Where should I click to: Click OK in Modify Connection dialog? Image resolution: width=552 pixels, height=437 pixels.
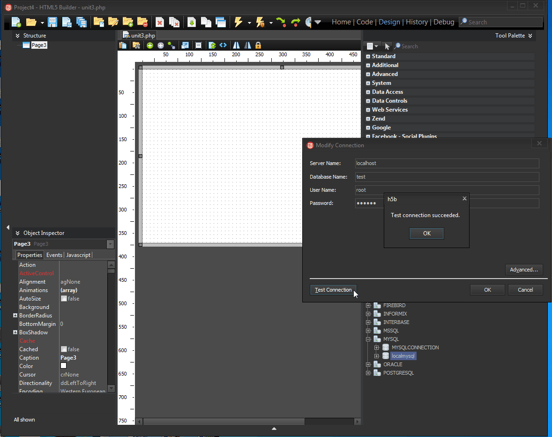tap(487, 290)
